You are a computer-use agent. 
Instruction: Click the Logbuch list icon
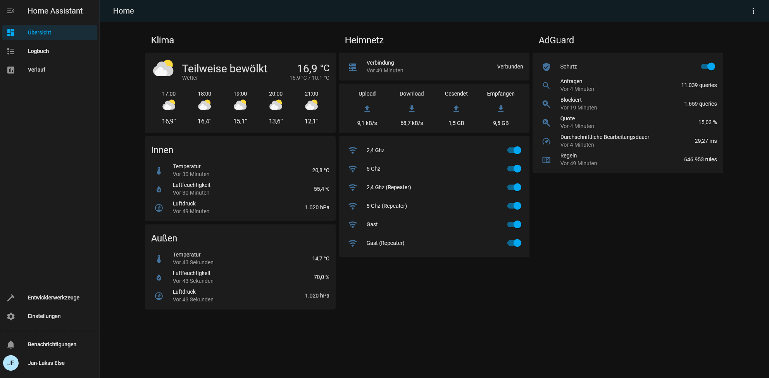[11, 51]
